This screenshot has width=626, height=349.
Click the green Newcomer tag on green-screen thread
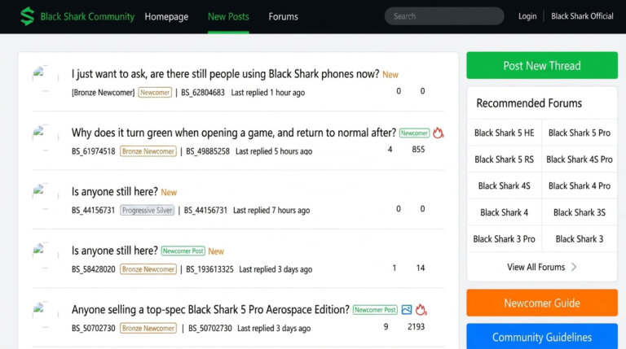(x=414, y=133)
